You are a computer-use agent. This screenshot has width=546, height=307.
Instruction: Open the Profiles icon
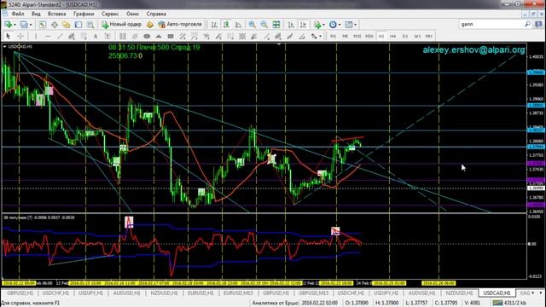(x=24, y=25)
